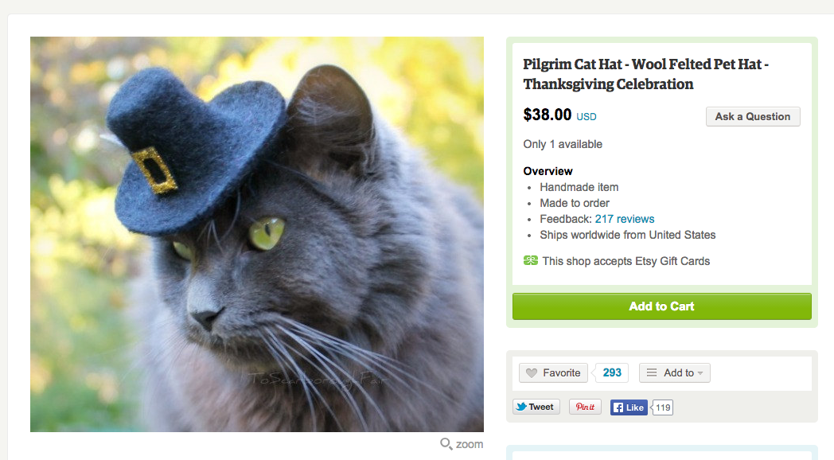Click the Ships worldwide from United States line
Screen dimensions: 834x460
click(x=627, y=235)
